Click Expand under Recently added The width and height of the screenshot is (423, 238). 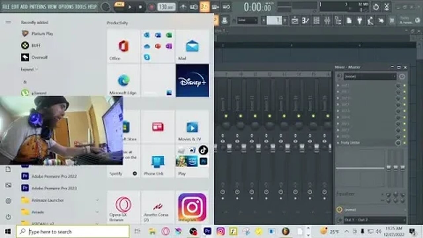click(29, 69)
